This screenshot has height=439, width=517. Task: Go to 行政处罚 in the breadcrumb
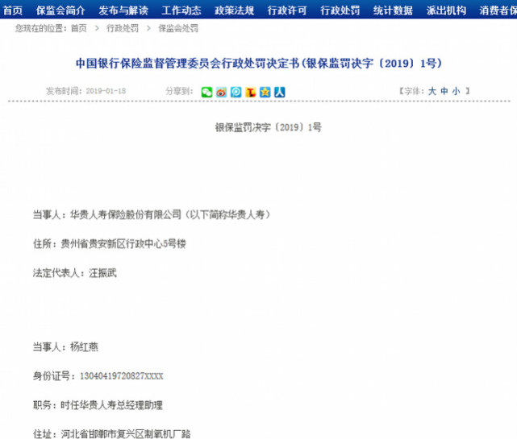tap(123, 28)
